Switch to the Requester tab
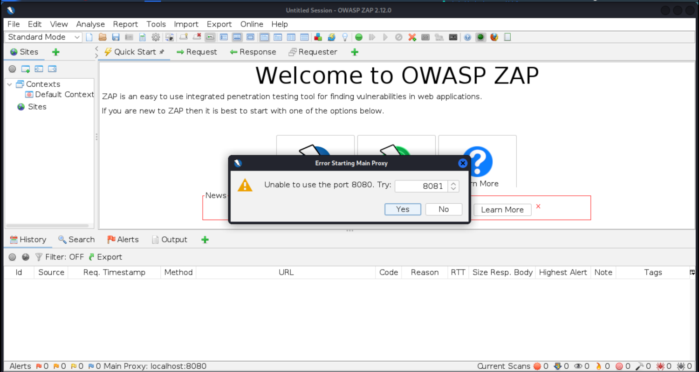The width and height of the screenshot is (699, 372). pyautogui.click(x=313, y=52)
